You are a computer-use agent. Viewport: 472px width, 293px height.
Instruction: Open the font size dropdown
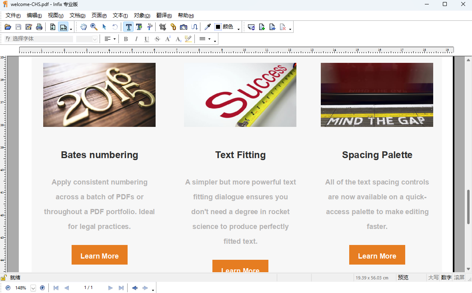(x=94, y=39)
